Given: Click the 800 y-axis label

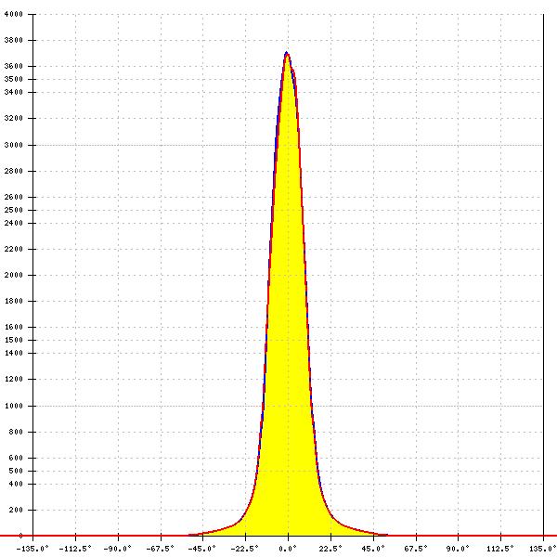Looking at the screenshot, I should pos(16,432).
